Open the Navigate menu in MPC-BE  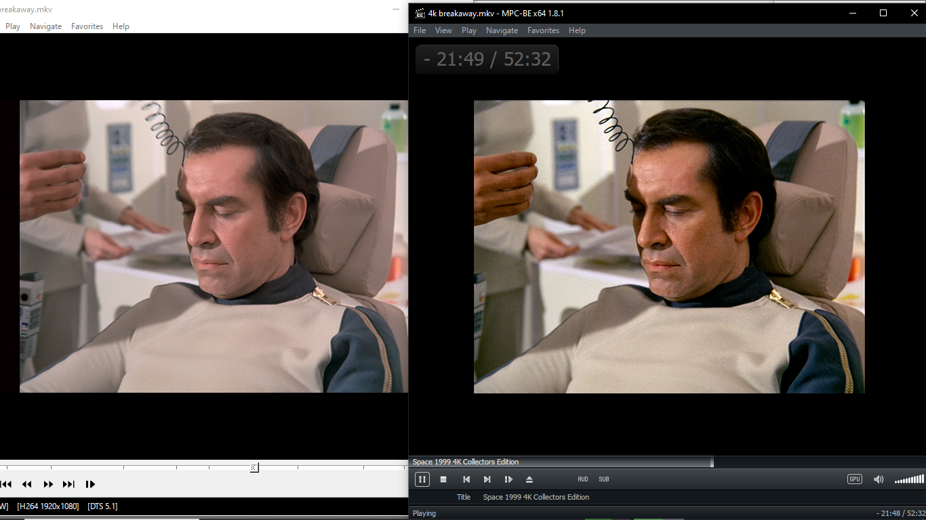(x=502, y=30)
